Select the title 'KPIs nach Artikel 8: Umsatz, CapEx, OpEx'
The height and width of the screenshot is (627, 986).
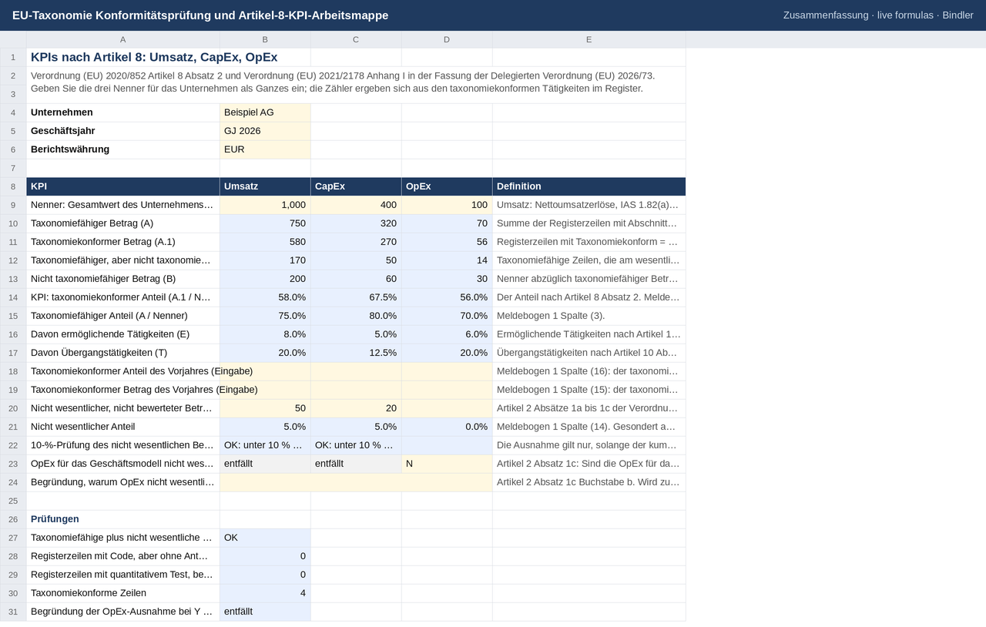(x=154, y=57)
